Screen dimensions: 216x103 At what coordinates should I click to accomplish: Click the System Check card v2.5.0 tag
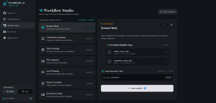pos(89,27)
